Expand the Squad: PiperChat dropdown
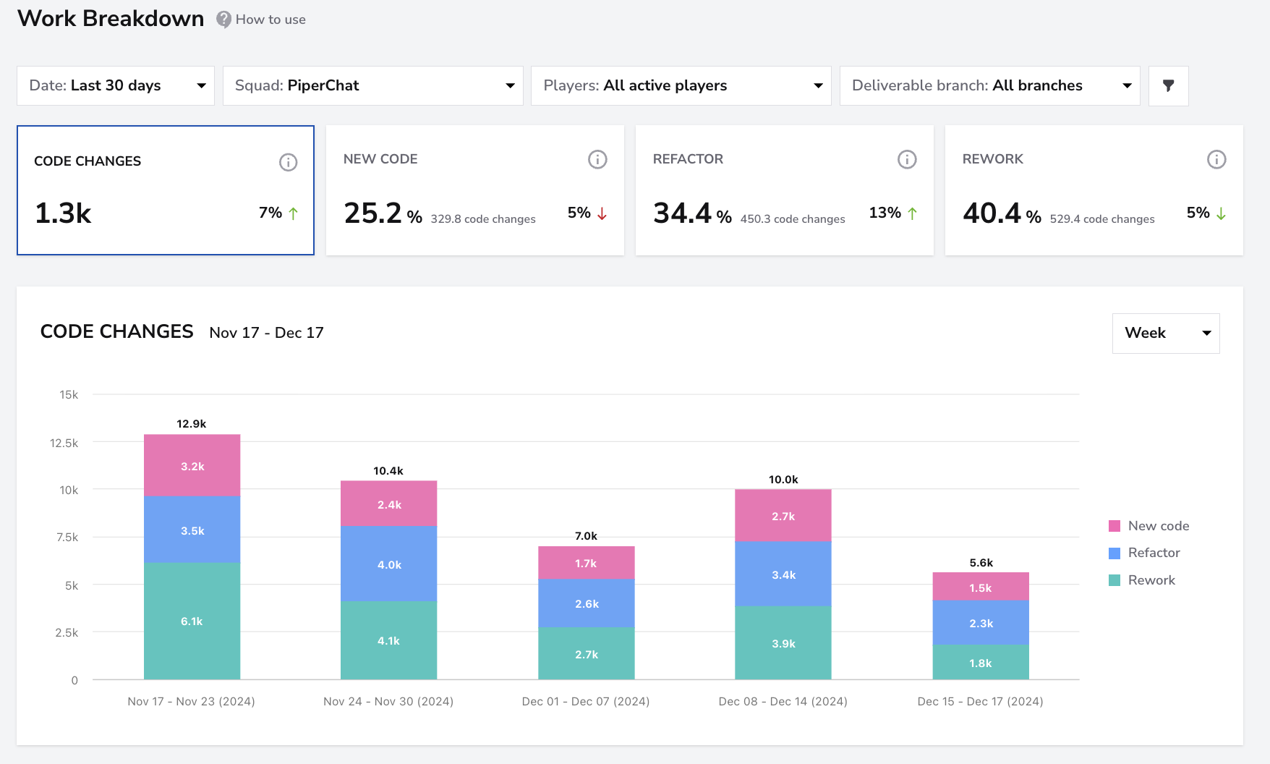 (x=373, y=85)
